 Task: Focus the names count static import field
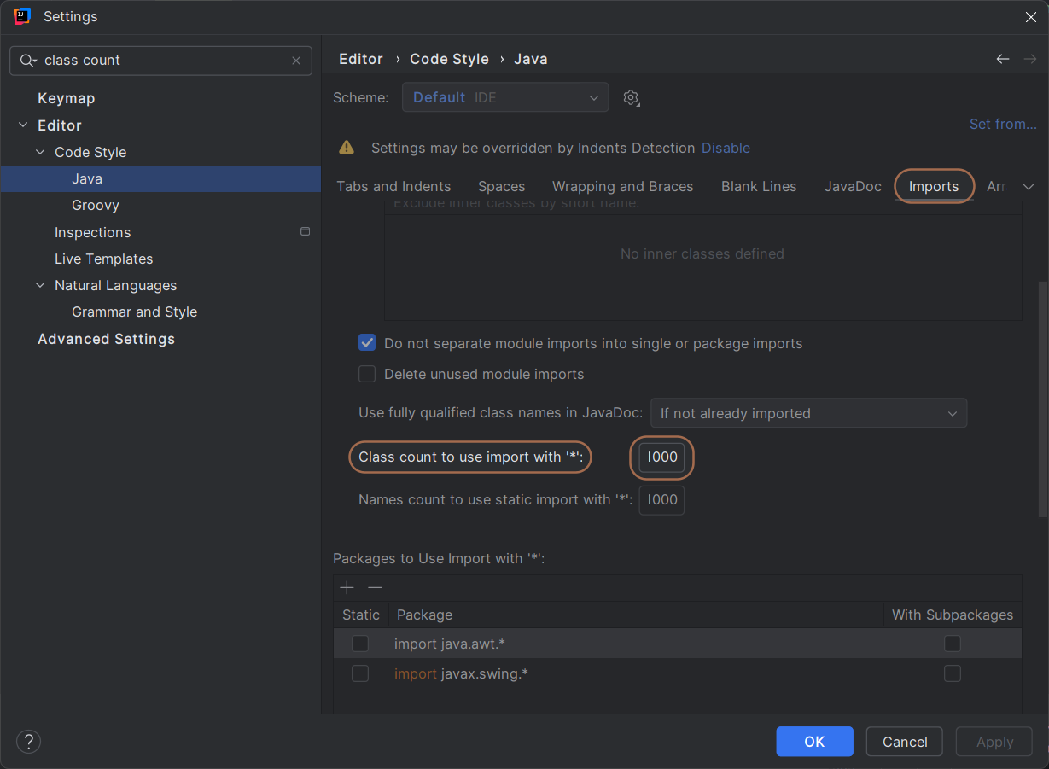661,500
